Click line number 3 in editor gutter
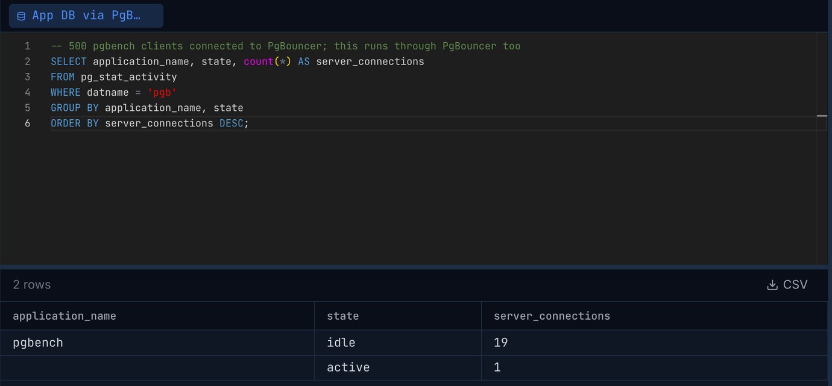832x386 pixels. coord(27,77)
